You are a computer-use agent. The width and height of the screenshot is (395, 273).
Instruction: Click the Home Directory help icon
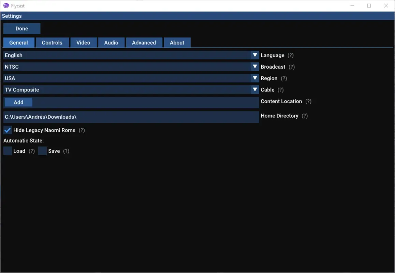pos(304,116)
